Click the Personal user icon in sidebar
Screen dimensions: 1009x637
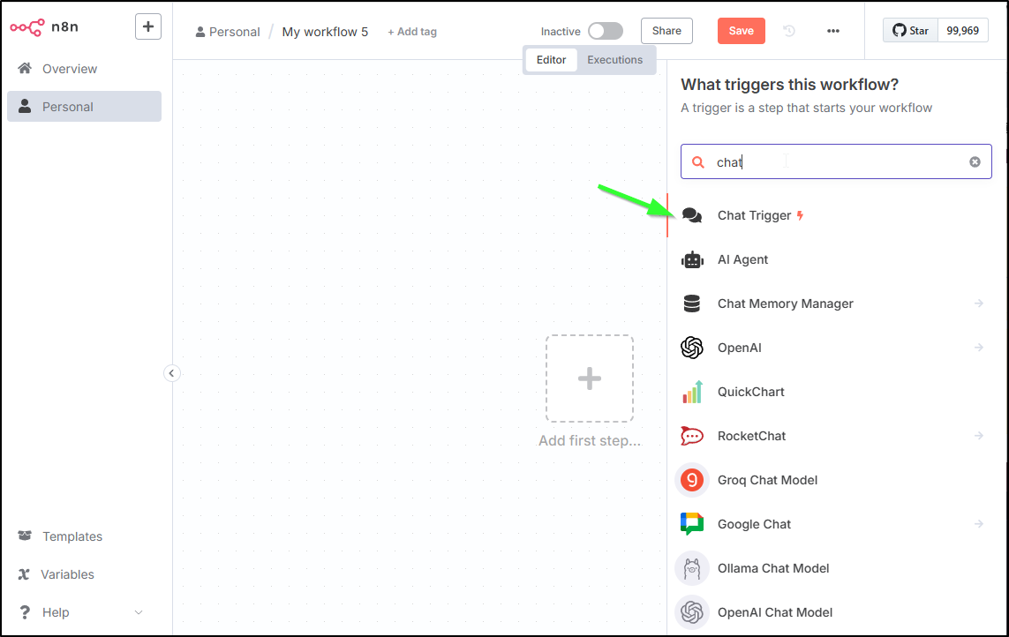coord(25,106)
